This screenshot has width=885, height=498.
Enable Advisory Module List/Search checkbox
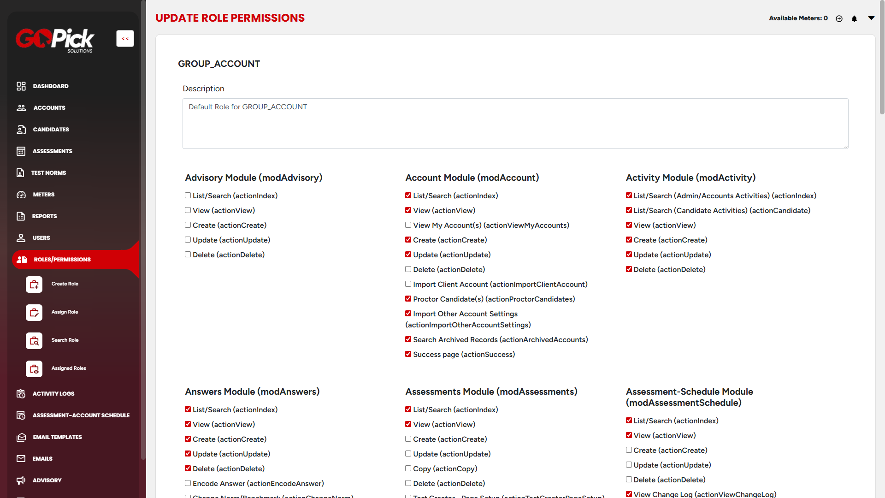point(188,196)
